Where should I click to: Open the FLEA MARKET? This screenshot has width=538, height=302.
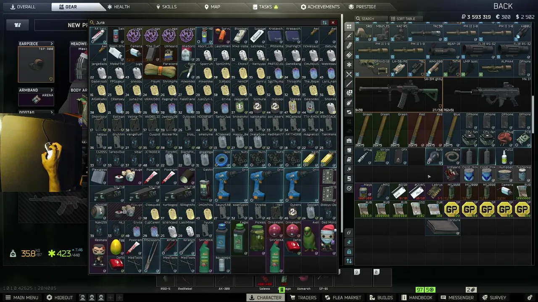click(x=343, y=297)
